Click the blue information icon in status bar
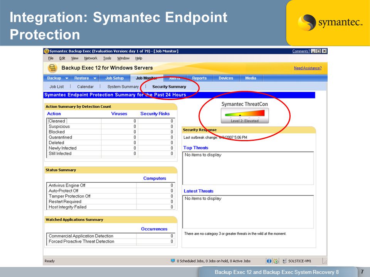The image size is (370, 277). tap(269, 261)
